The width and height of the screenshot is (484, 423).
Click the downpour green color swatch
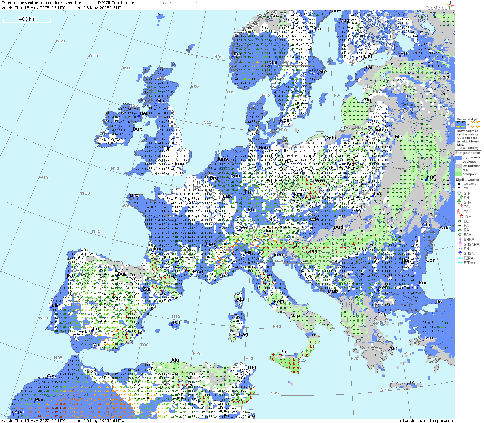(x=459, y=174)
